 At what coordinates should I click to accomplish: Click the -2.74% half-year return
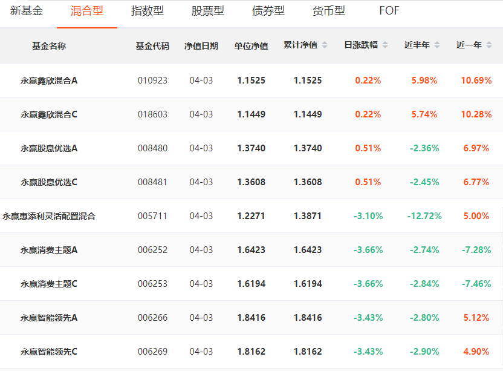[x=424, y=250]
